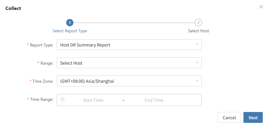Screen dimensions: 267x128
Task: Click the 'Time Range:' field label
Action: pos(40,99)
